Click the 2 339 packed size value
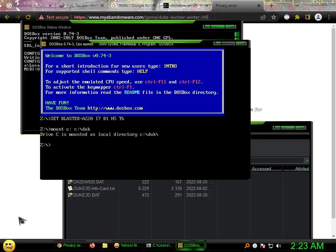The height and width of the screenshot is (252, 336). pyautogui.click(x=176, y=188)
